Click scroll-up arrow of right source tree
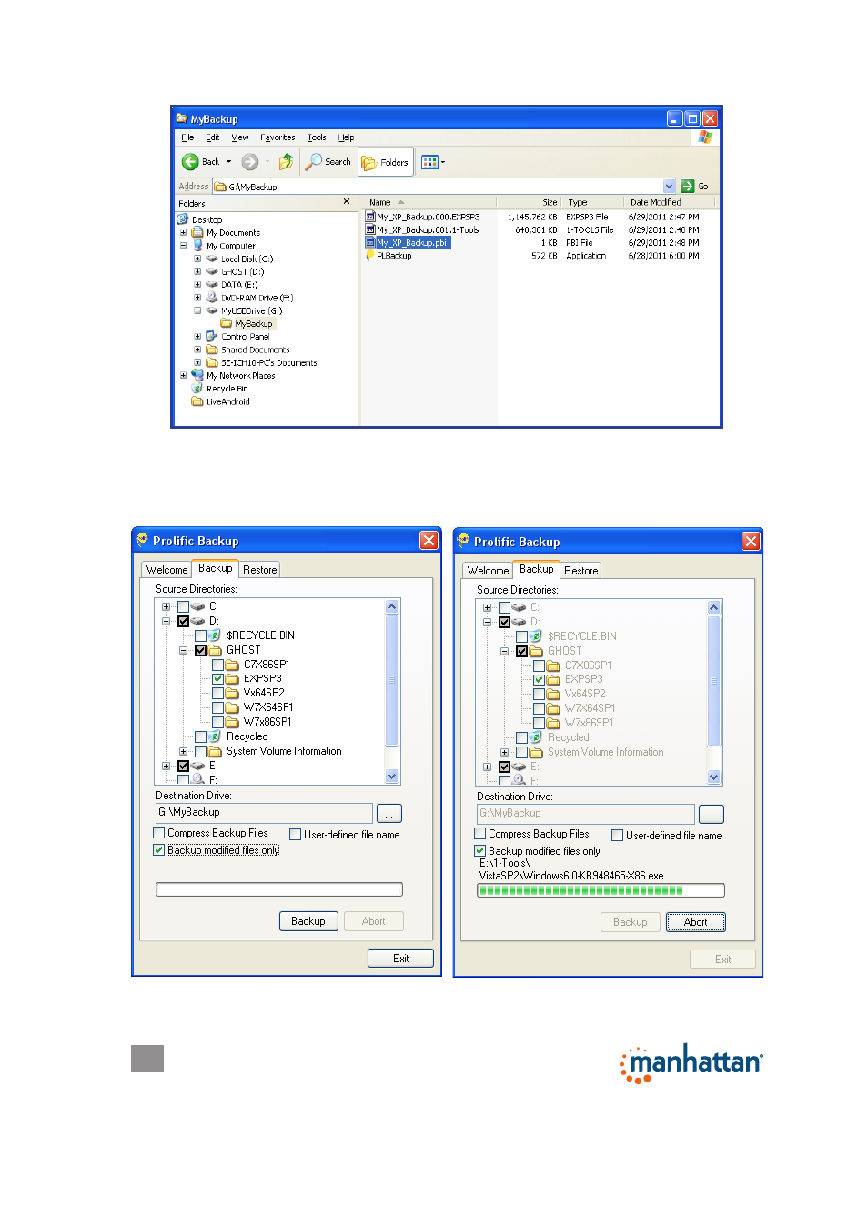The image size is (868, 1229). tap(714, 607)
